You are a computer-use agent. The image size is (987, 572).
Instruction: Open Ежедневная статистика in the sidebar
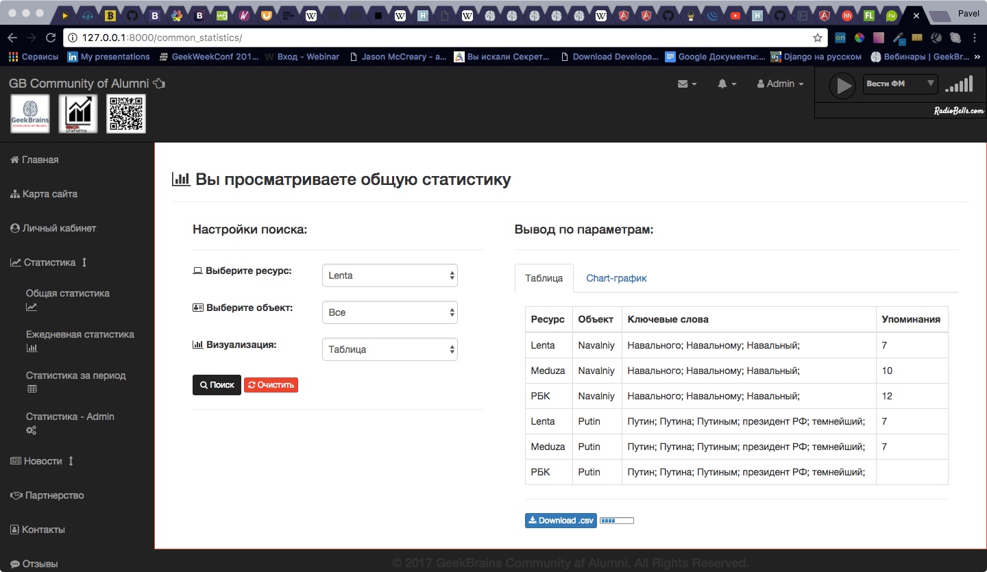(x=80, y=334)
